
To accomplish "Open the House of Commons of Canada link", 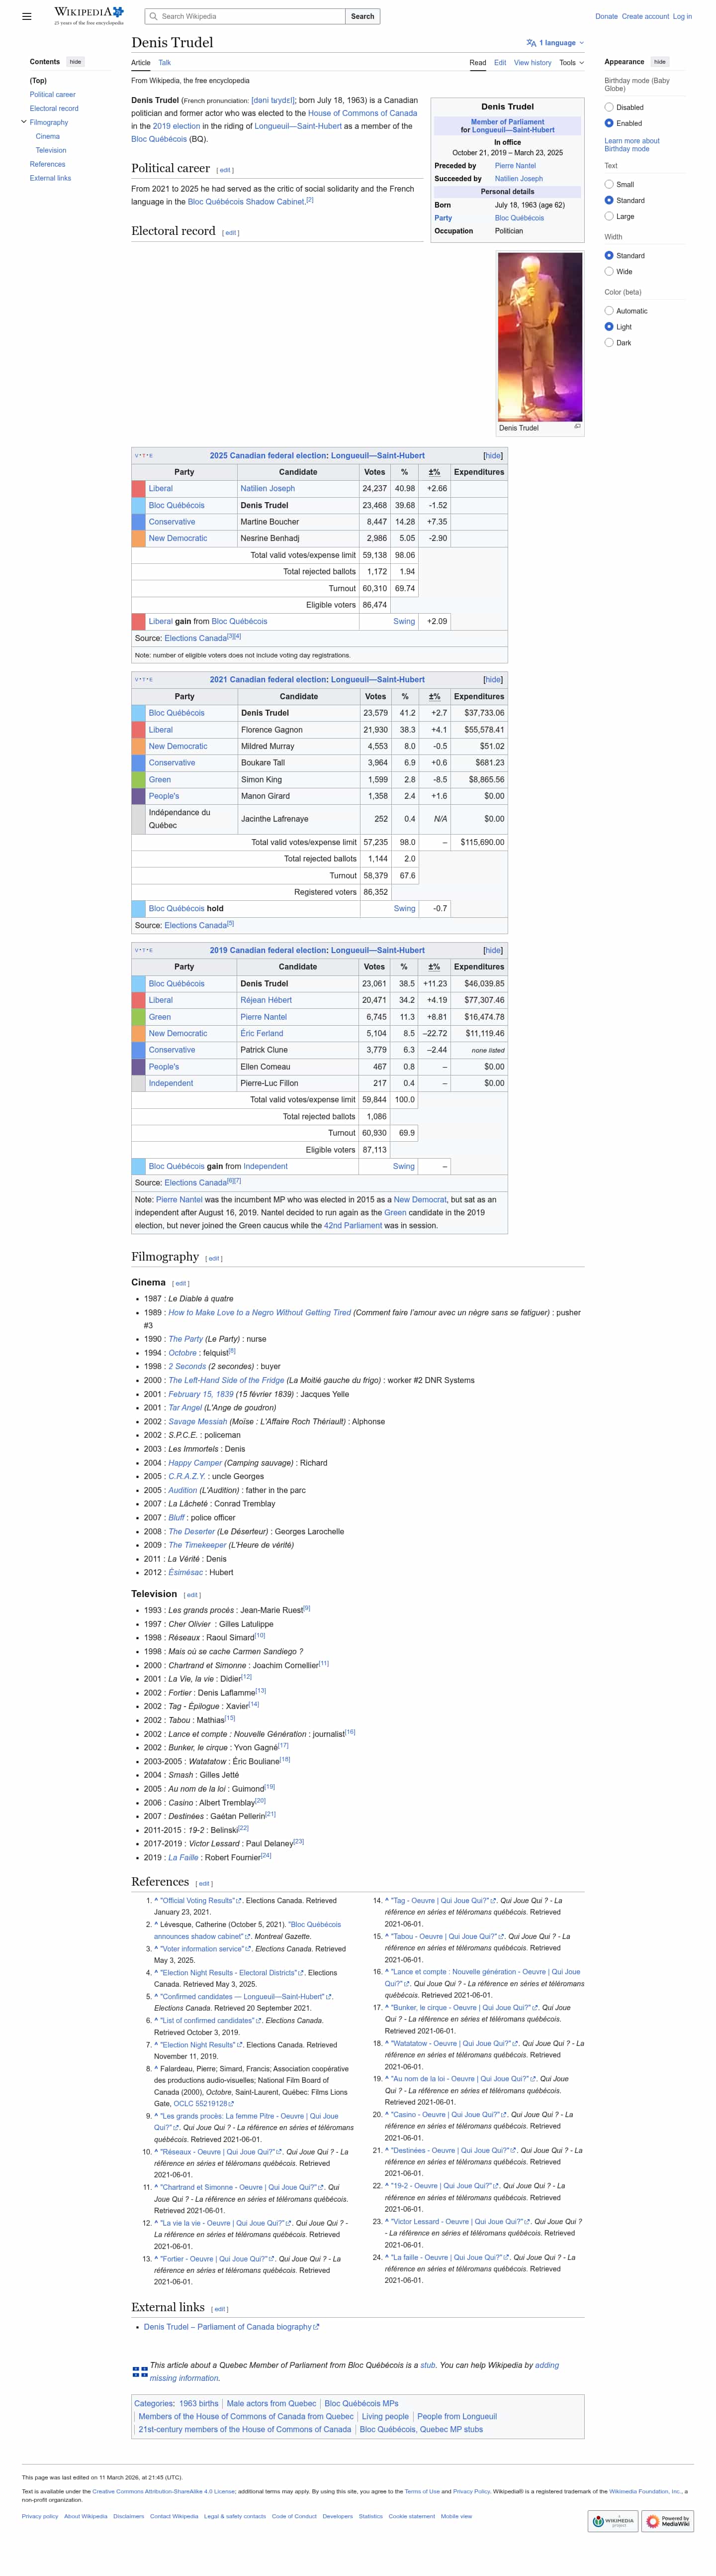I will [362, 113].
